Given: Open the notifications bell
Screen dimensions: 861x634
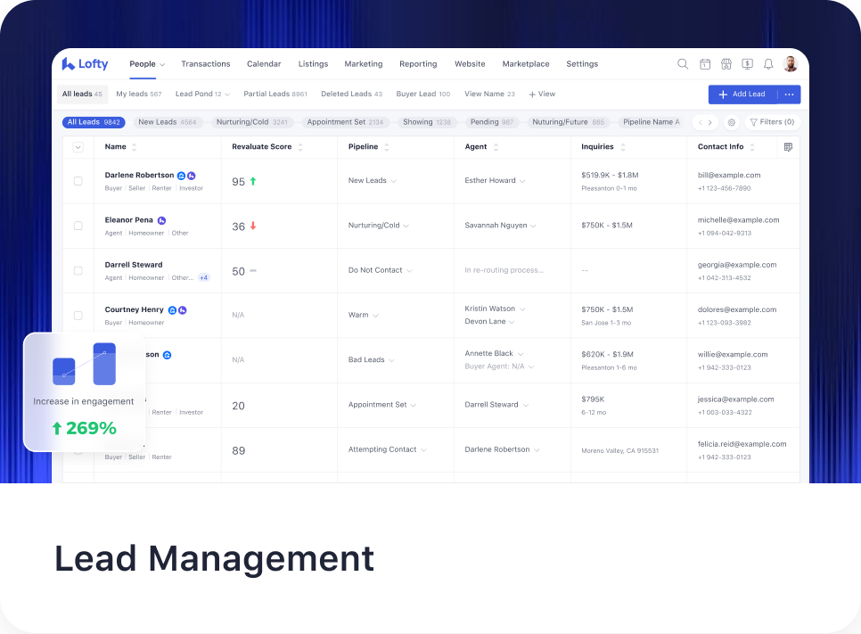Looking at the screenshot, I should (768, 64).
